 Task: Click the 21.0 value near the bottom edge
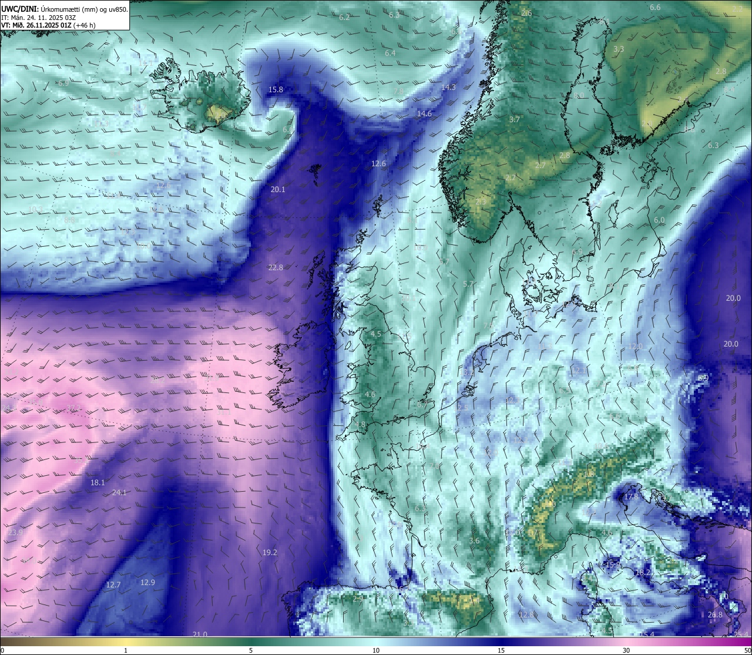pyautogui.click(x=200, y=634)
